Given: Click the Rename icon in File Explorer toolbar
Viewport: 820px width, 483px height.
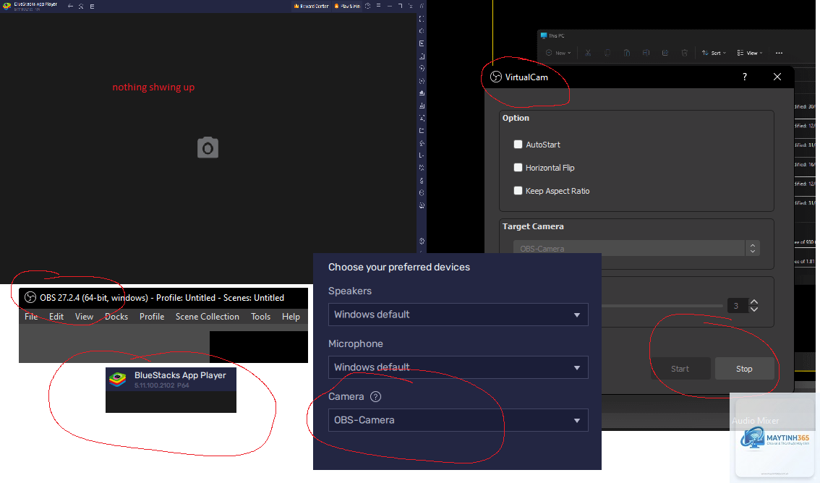Looking at the screenshot, I should point(646,53).
